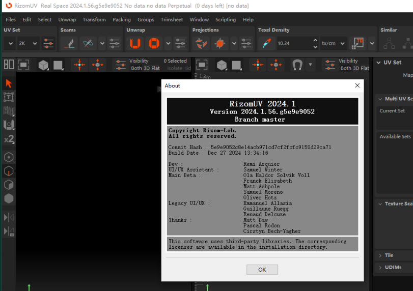Toggle the split viewport layout icon

coord(9,65)
